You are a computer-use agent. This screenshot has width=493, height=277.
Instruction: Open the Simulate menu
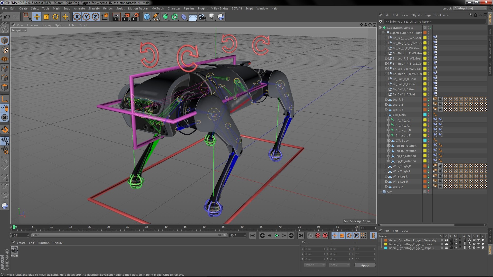click(x=94, y=8)
